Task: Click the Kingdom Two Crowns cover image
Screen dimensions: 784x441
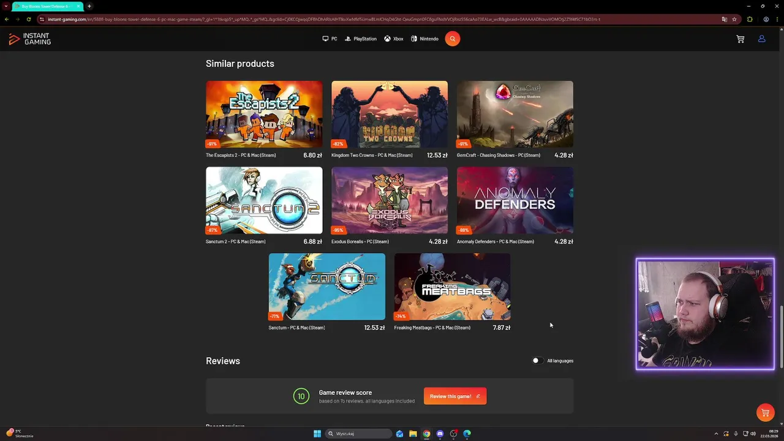Action: 390,115
